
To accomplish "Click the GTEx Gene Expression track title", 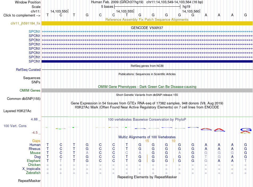I will (147, 103).
